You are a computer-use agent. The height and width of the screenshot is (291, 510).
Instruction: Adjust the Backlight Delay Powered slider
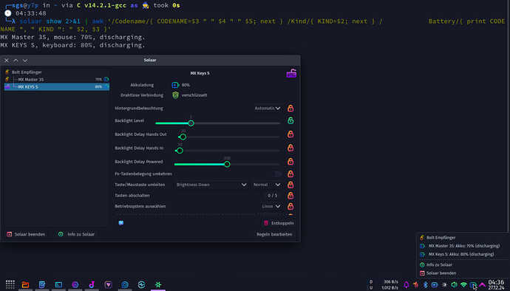point(227,164)
